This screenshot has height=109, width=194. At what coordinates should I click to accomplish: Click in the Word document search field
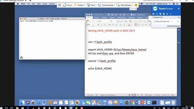click(x=149, y=15)
